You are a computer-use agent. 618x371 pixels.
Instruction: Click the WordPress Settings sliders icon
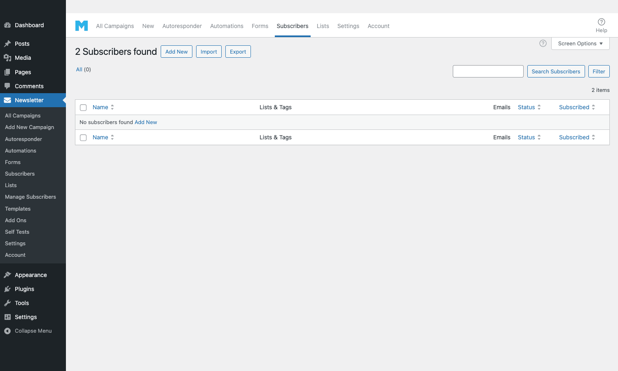coord(7,317)
